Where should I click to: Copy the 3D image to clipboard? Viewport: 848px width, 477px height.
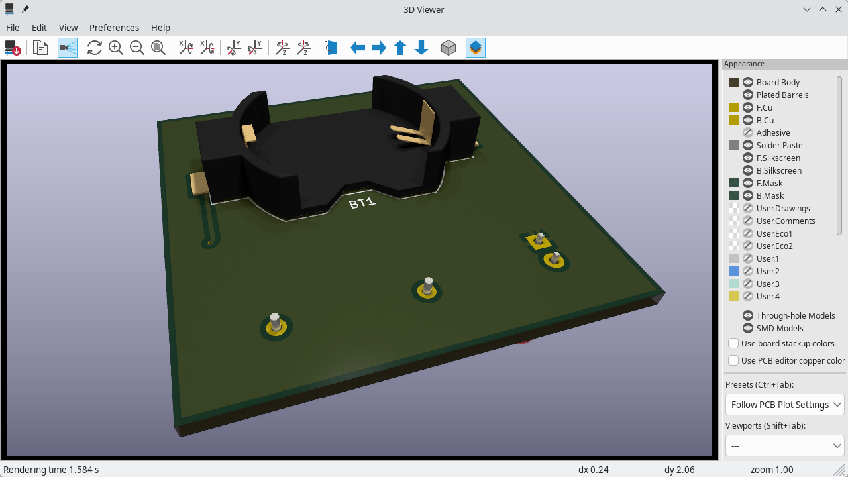click(40, 47)
